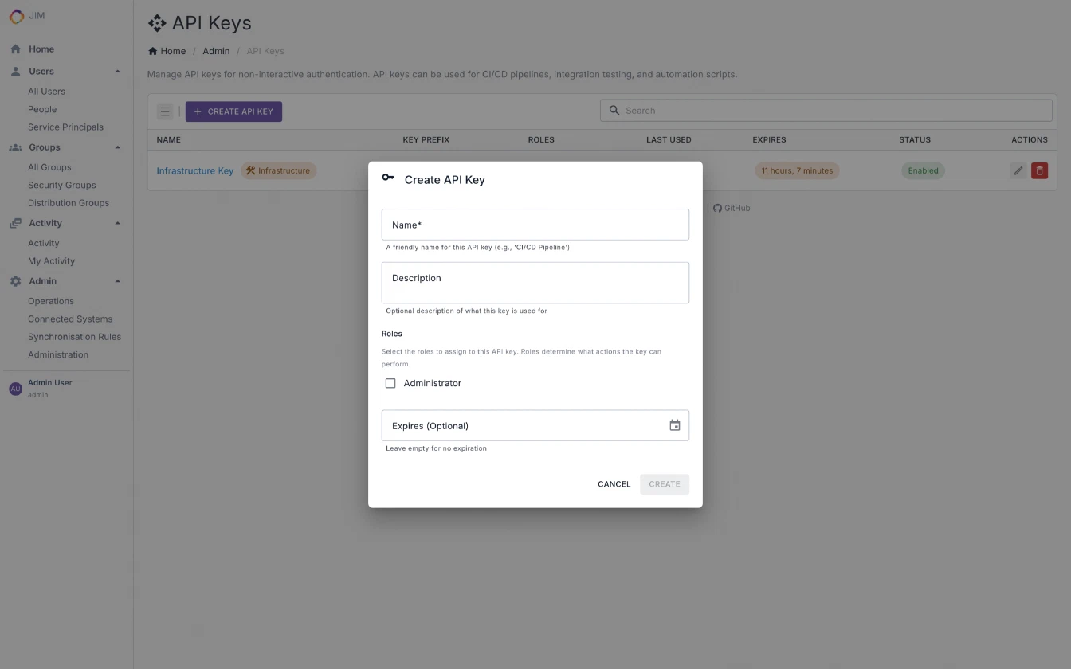Click the Admin gear icon in the sidebar
This screenshot has height=669, width=1071.
pyautogui.click(x=14, y=280)
